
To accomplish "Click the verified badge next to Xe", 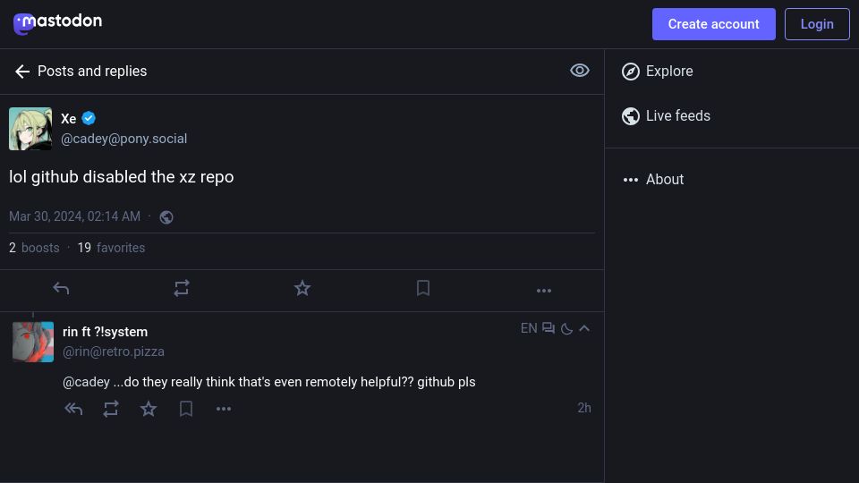I will pos(89,118).
